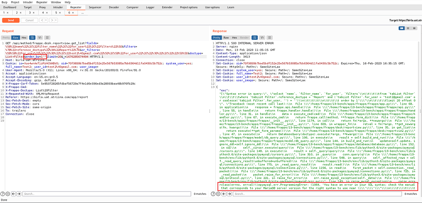Close Repeater tab 5
422x203 pixels.
(x=60, y=13)
